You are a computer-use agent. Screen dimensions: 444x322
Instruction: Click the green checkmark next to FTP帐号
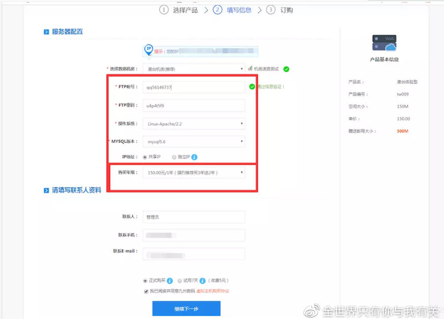click(x=252, y=87)
